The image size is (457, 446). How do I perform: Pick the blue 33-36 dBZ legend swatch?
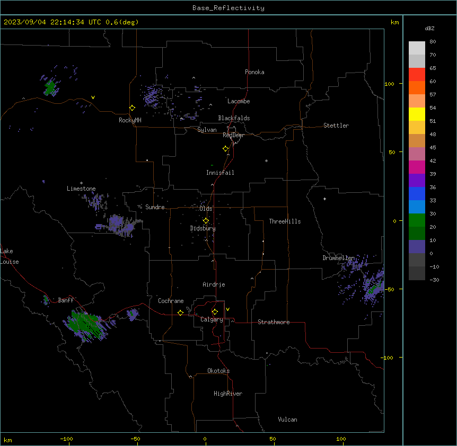tap(417, 193)
